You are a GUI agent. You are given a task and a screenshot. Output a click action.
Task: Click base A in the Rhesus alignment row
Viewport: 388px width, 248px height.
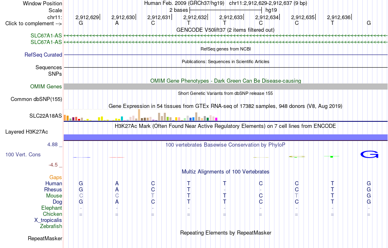coord(117,189)
